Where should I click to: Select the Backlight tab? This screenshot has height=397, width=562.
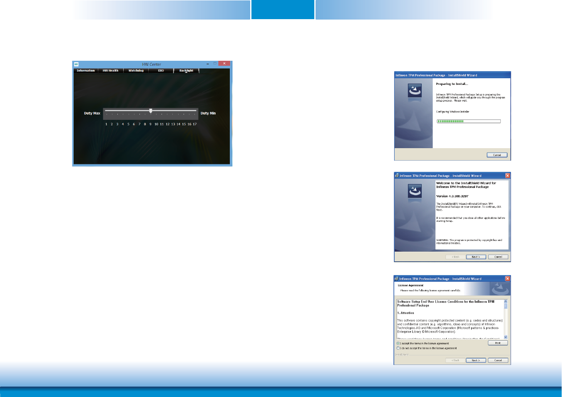tap(187, 71)
